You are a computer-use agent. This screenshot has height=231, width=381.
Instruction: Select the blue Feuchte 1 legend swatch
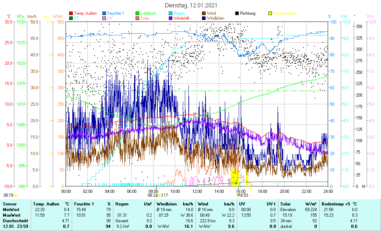click(x=104, y=13)
